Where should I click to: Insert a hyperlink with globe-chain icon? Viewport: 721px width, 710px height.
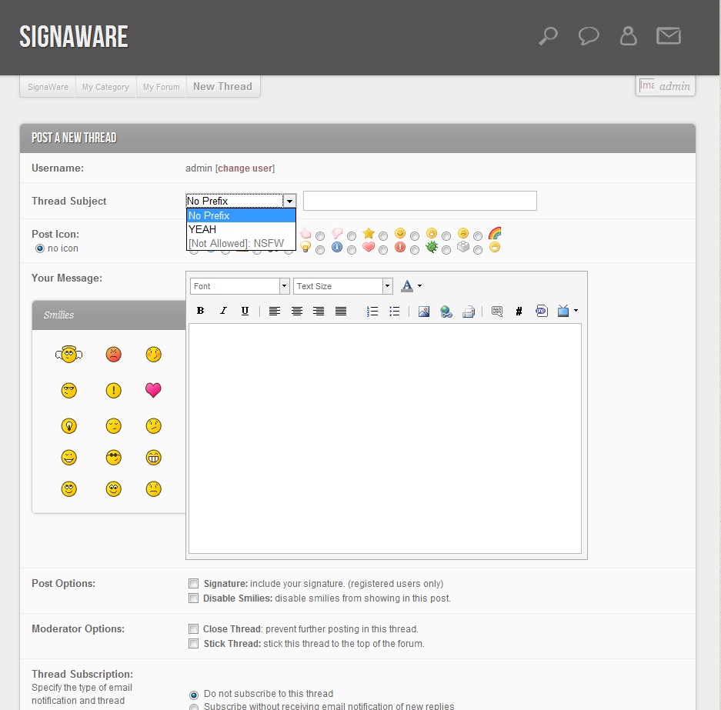click(446, 312)
